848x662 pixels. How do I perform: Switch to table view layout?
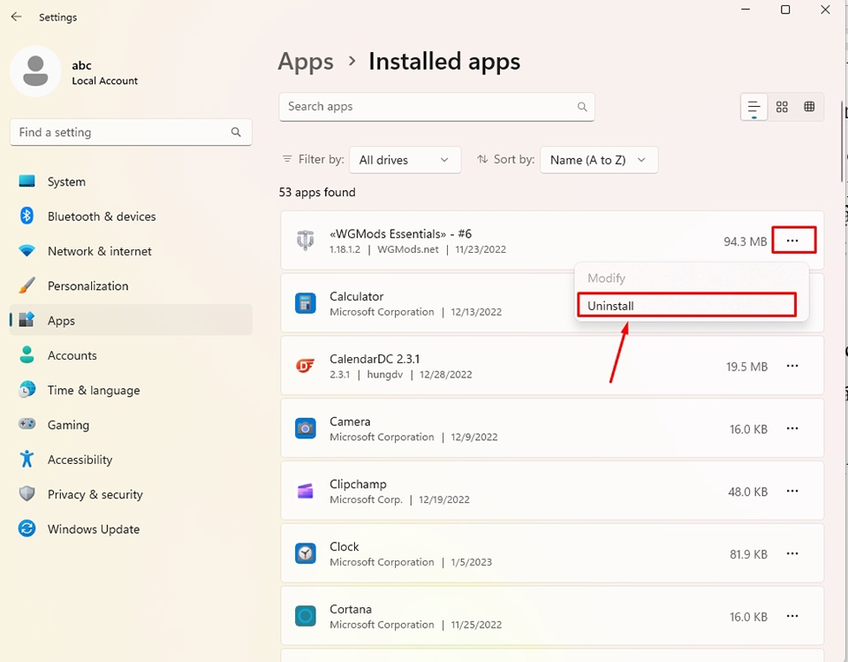click(809, 107)
